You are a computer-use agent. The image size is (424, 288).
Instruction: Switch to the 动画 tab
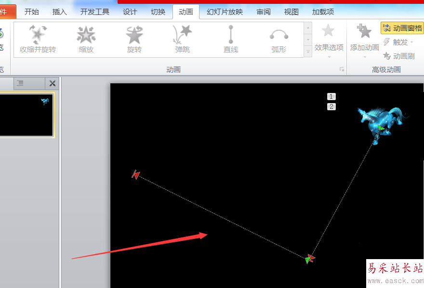click(x=186, y=12)
